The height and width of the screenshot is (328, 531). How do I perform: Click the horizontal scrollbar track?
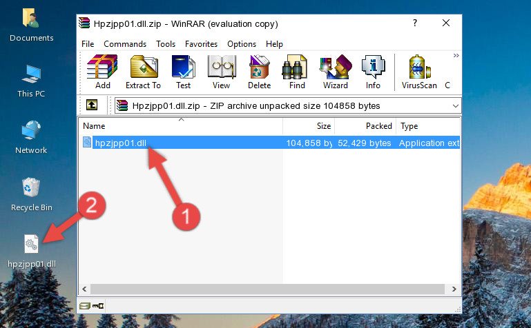267,289
